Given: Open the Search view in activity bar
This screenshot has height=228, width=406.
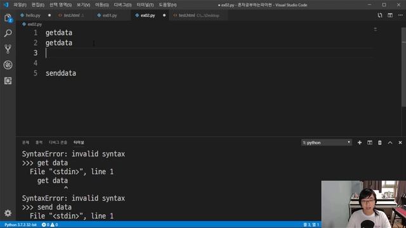Looking at the screenshot, I should (x=8, y=33).
